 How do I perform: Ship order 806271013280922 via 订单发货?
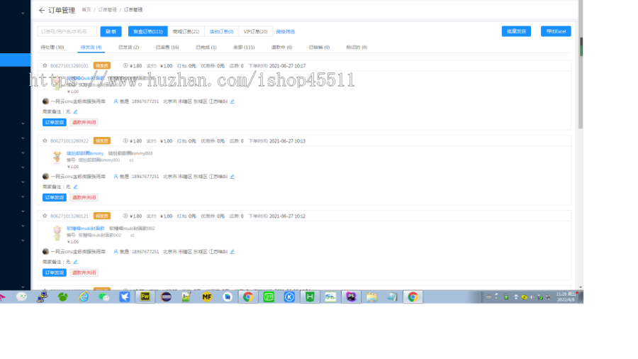pyautogui.click(x=55, y=197)
